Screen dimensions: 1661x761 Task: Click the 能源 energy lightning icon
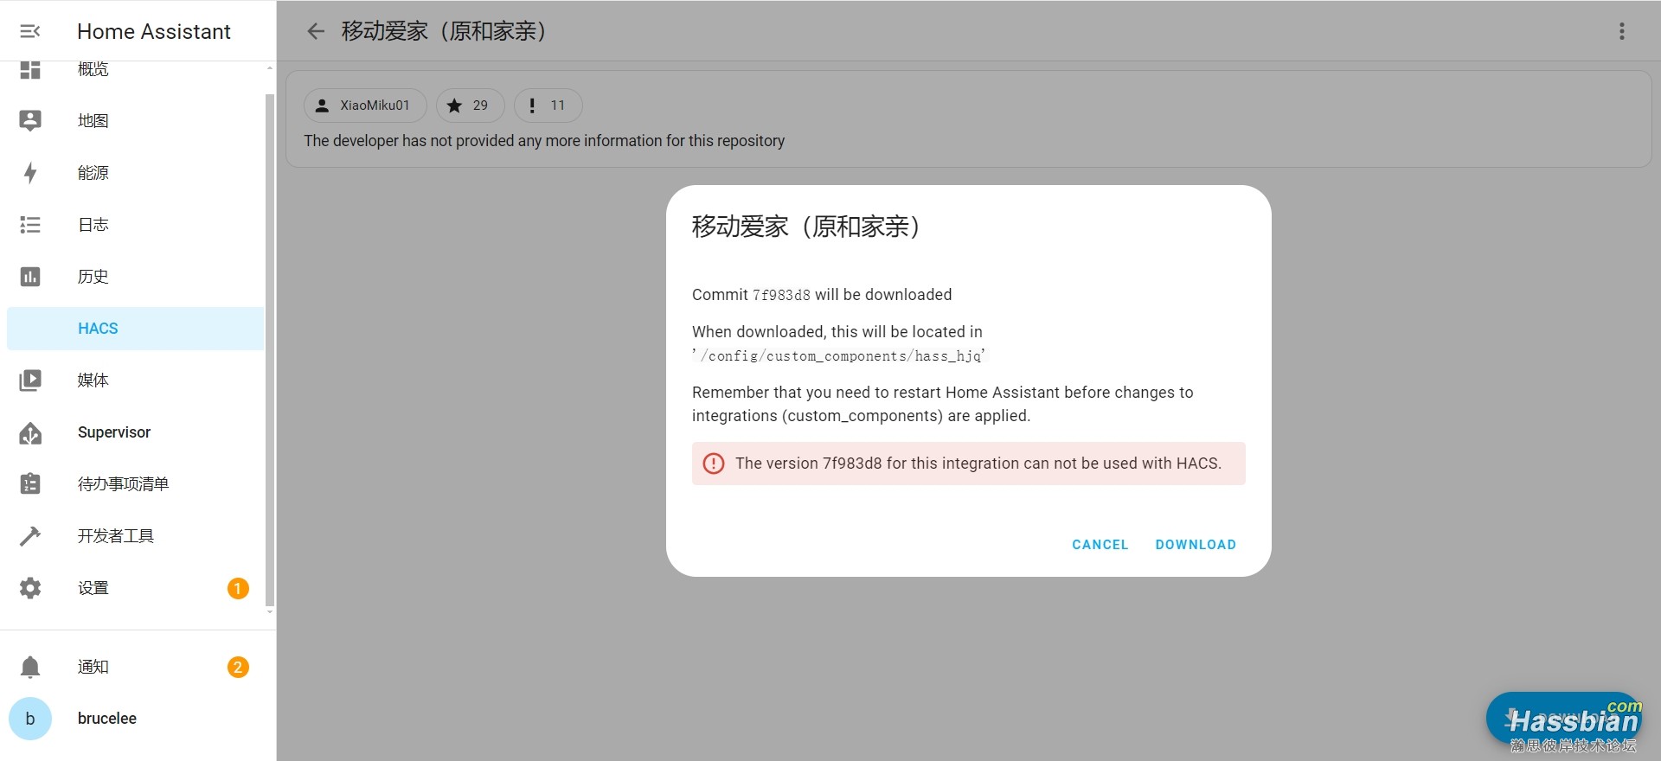point(30,173)
